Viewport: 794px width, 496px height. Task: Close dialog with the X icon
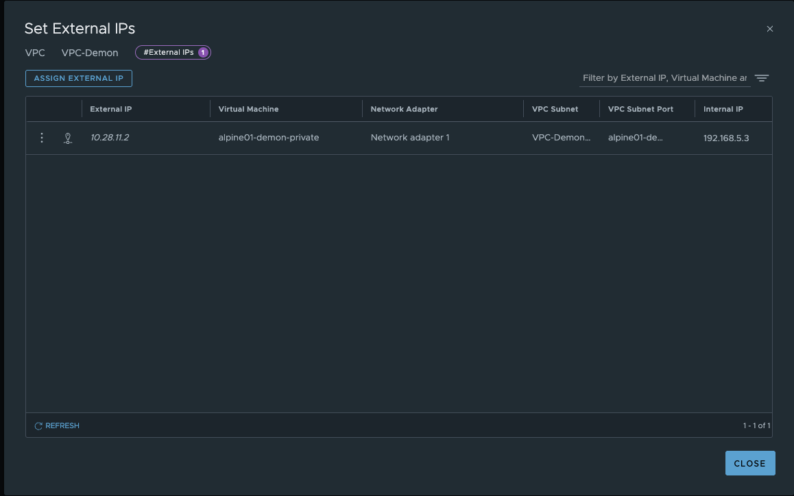pyautogui.click(x=769, y=29)
